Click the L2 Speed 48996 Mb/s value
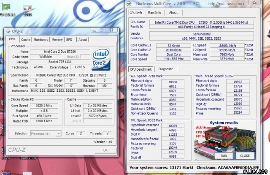The height and width of the screenshot is (175, 270). (x=227, y=50)
